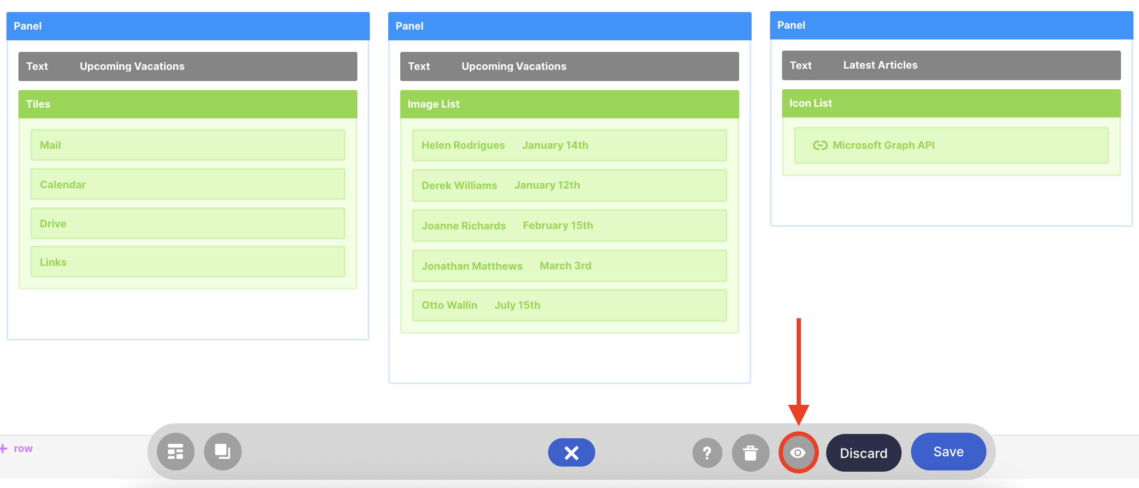
Task: Select the Image List widget header
Action: (x=569, y=104)
